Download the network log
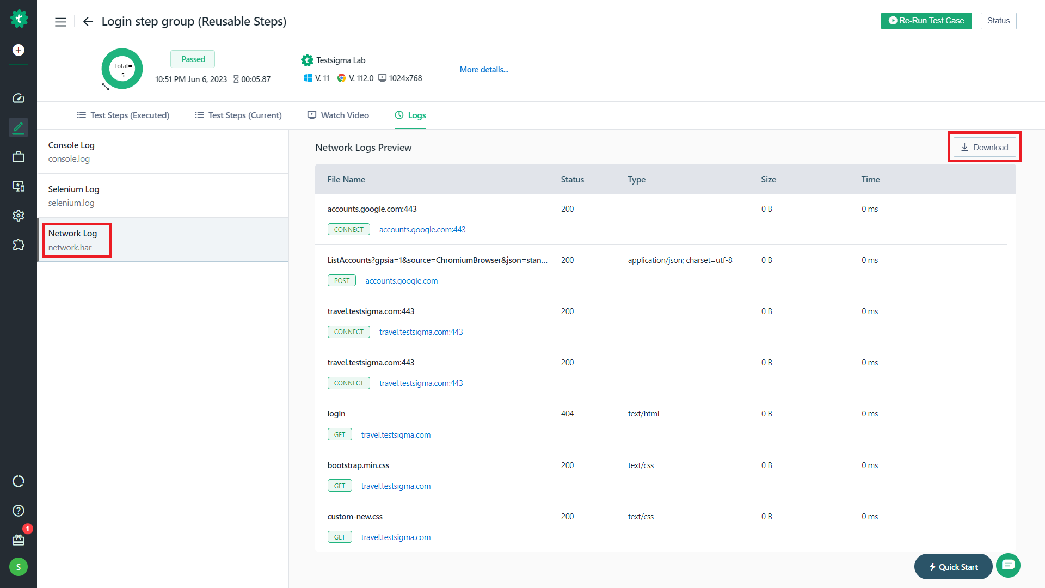 click(985, 148)
